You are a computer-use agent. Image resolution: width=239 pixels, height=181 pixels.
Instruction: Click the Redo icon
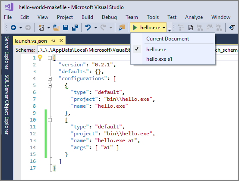click(x=103, y=28)
